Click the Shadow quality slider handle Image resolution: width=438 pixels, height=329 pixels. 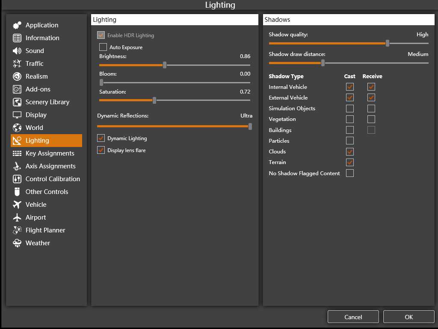click(388, 43)
